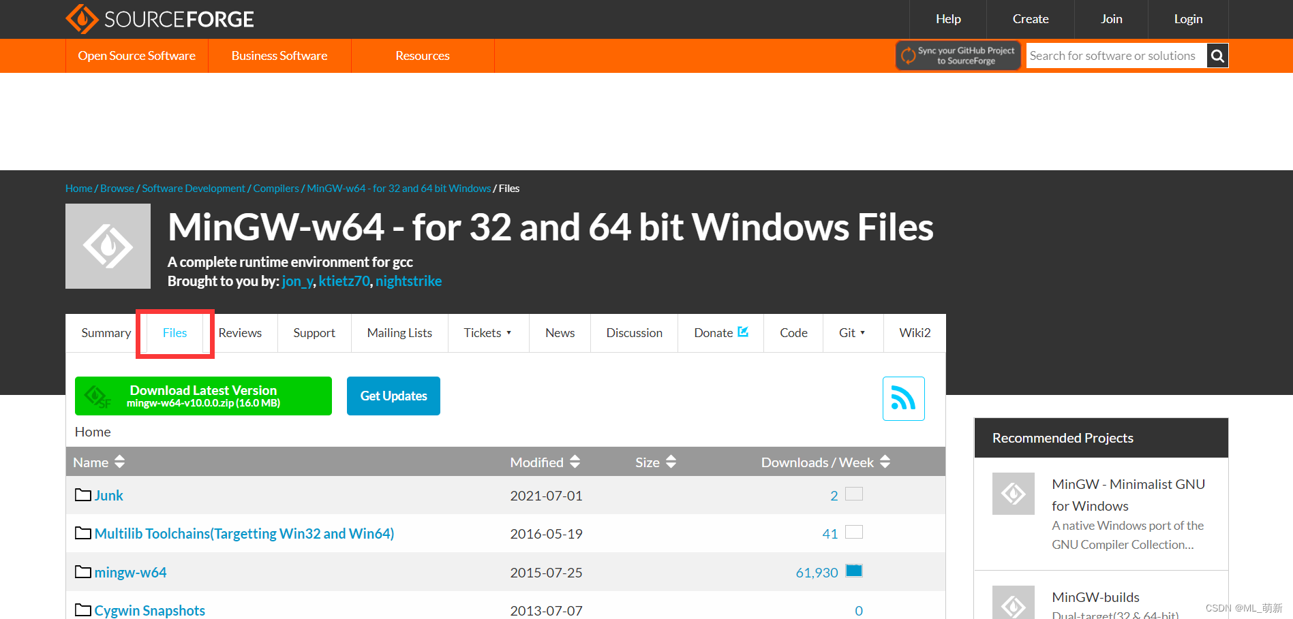Click the mingw-w64 downloads bar indicator
The width and height of the screenshot is (1293, 619).
pyautogui.click(x=854, y=571)
